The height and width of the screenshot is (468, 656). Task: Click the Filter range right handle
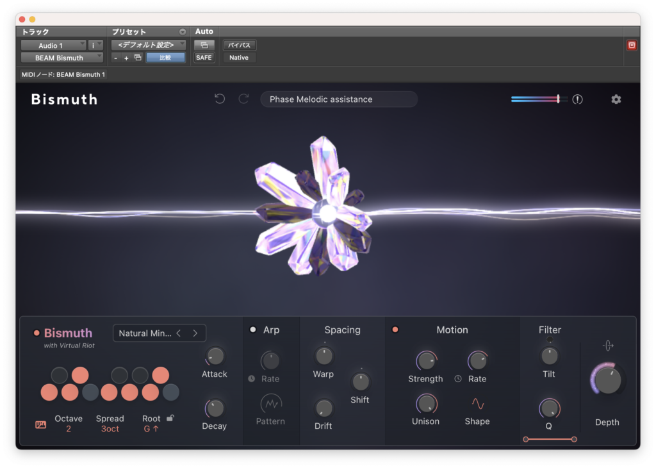pyautogui.click(x=574, y=439)
